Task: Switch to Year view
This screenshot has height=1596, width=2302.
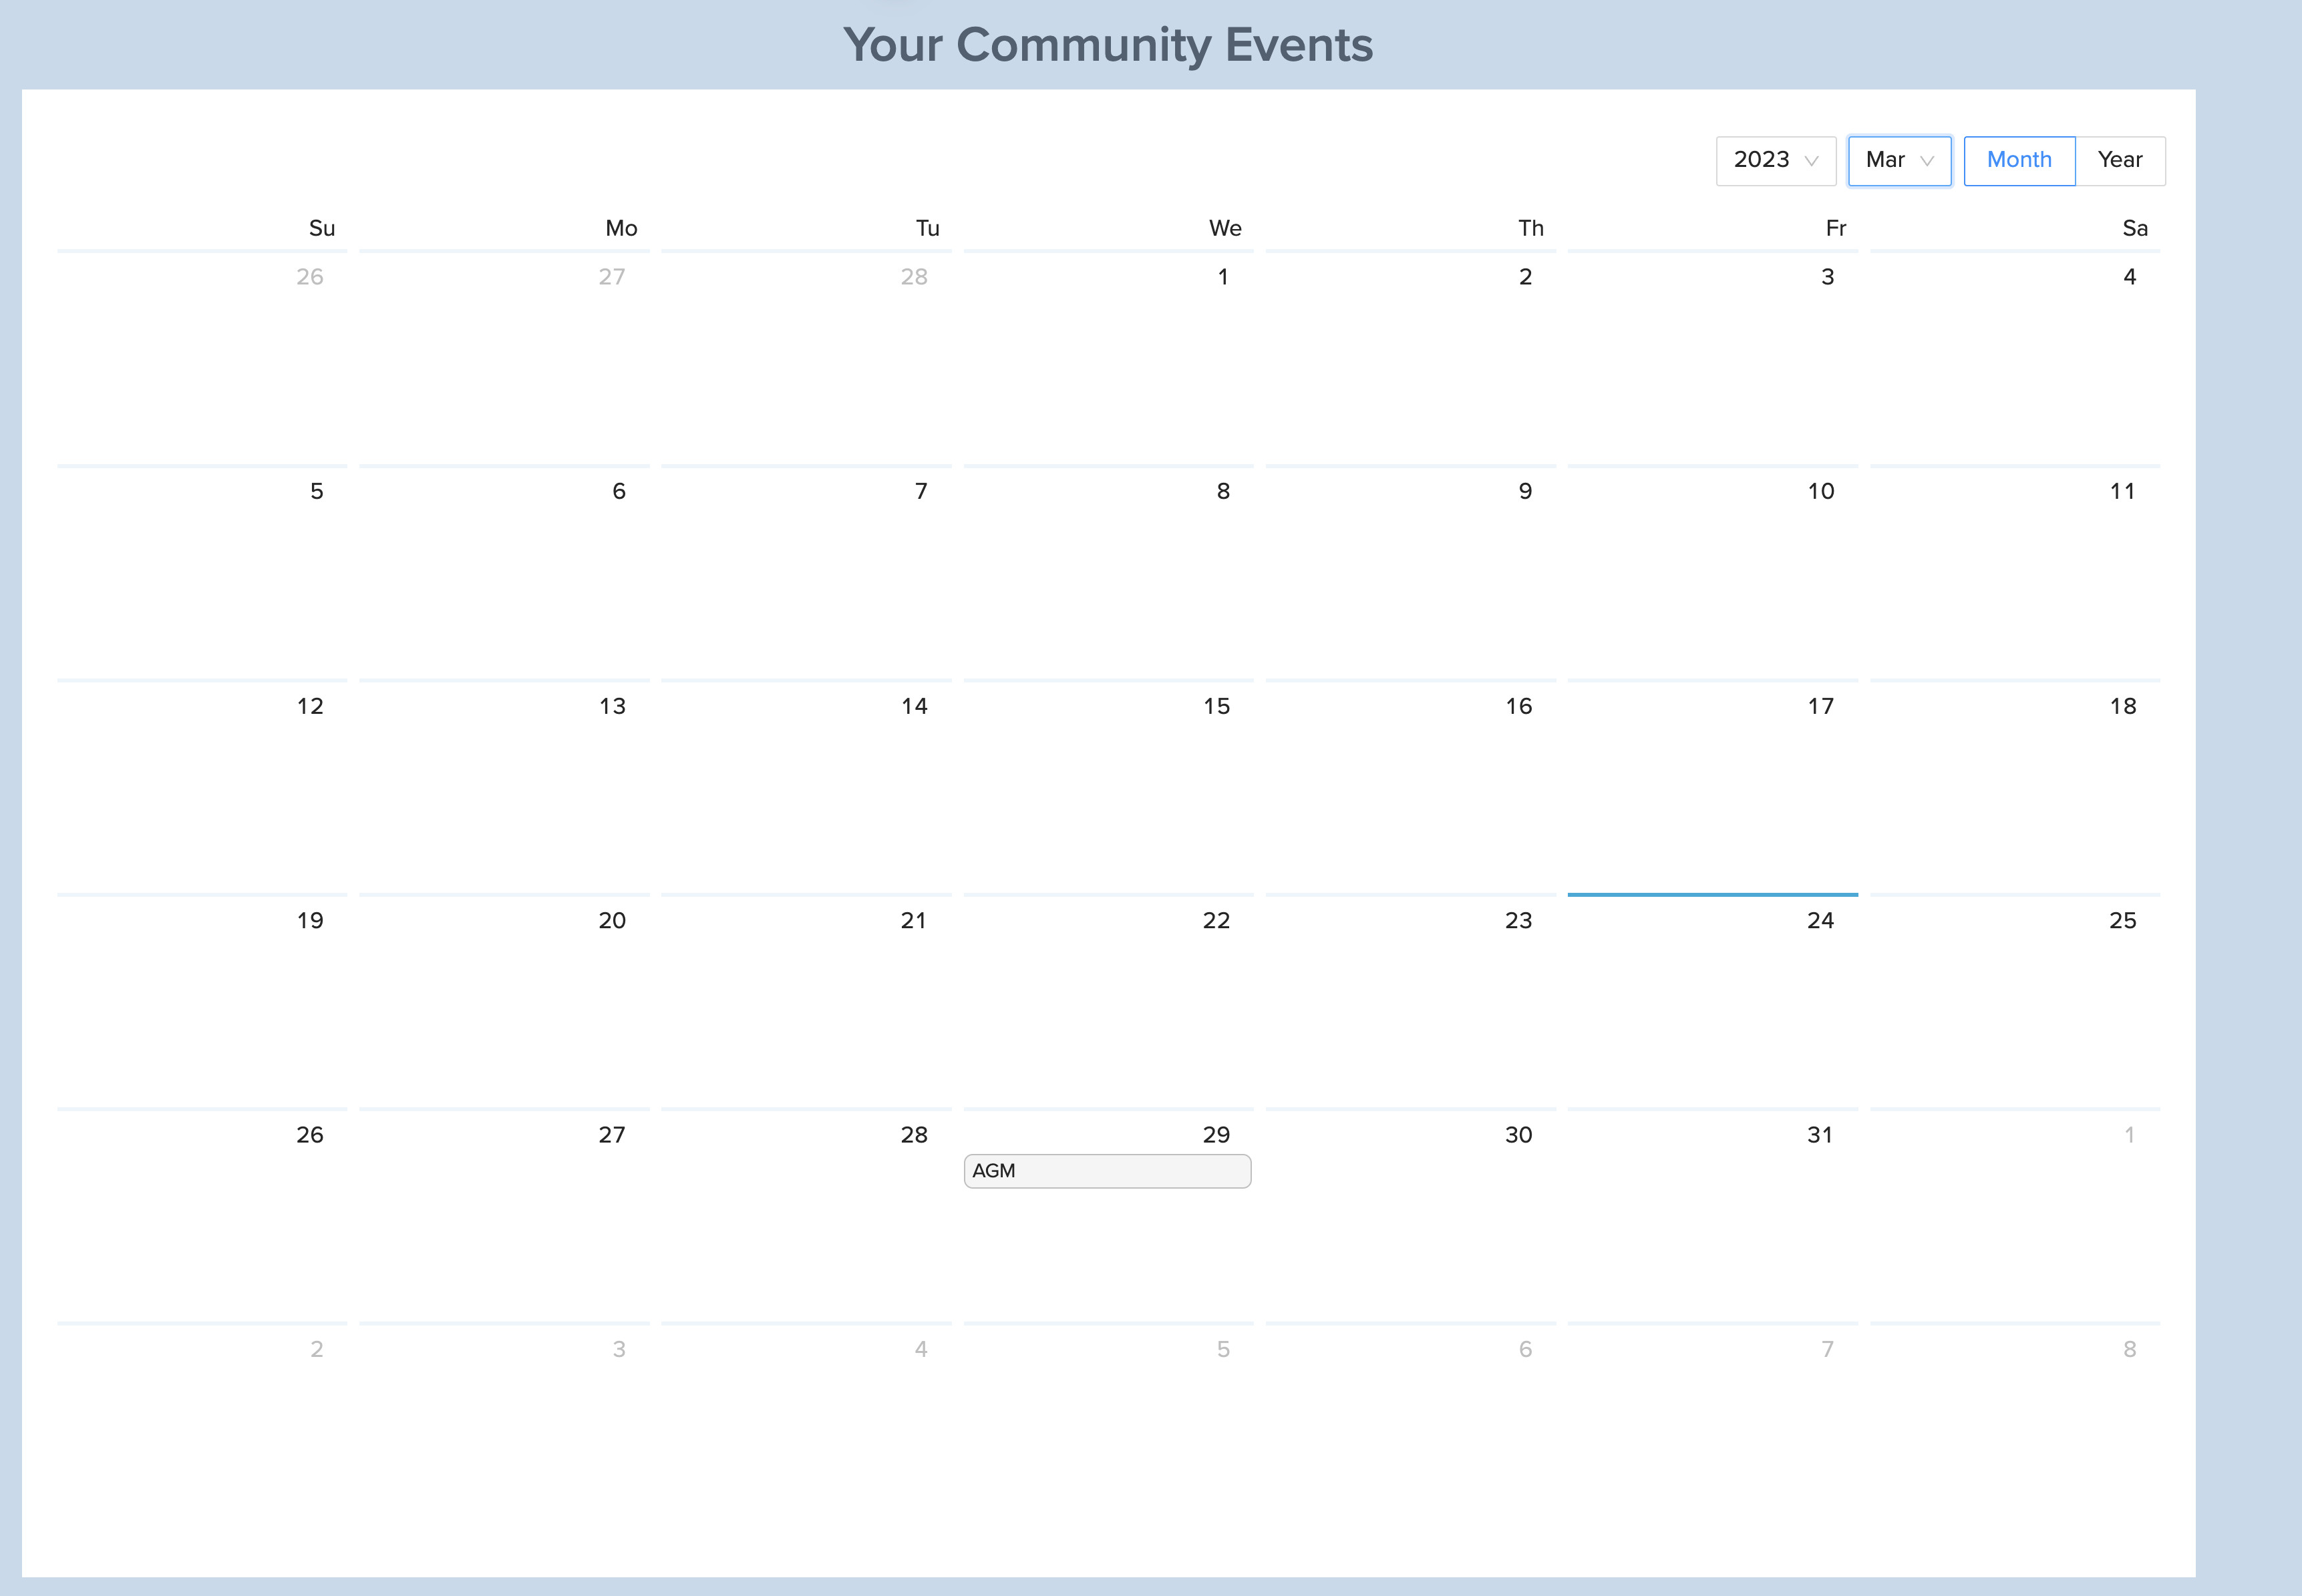Action: (x=2120, y=161)
